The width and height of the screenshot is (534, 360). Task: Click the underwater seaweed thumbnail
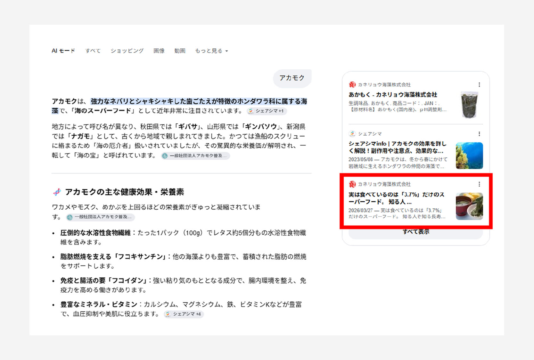click(x=469, y=155)
